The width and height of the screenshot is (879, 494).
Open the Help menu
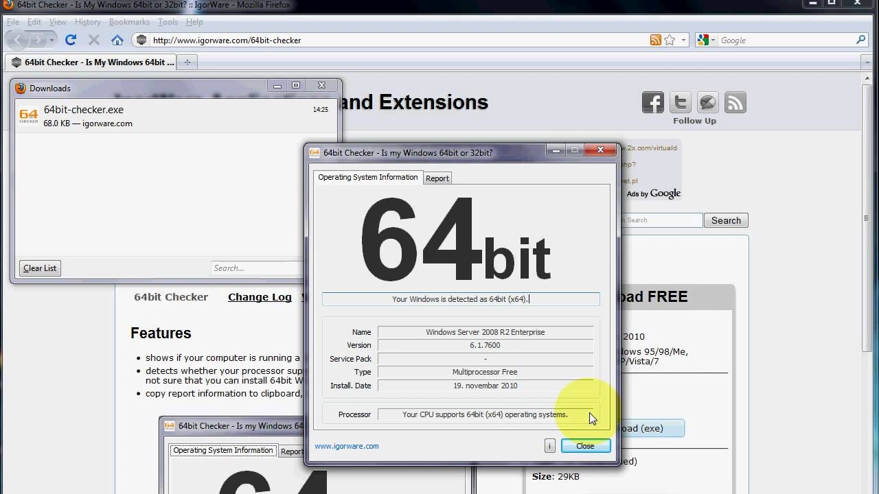pos(194,22)
